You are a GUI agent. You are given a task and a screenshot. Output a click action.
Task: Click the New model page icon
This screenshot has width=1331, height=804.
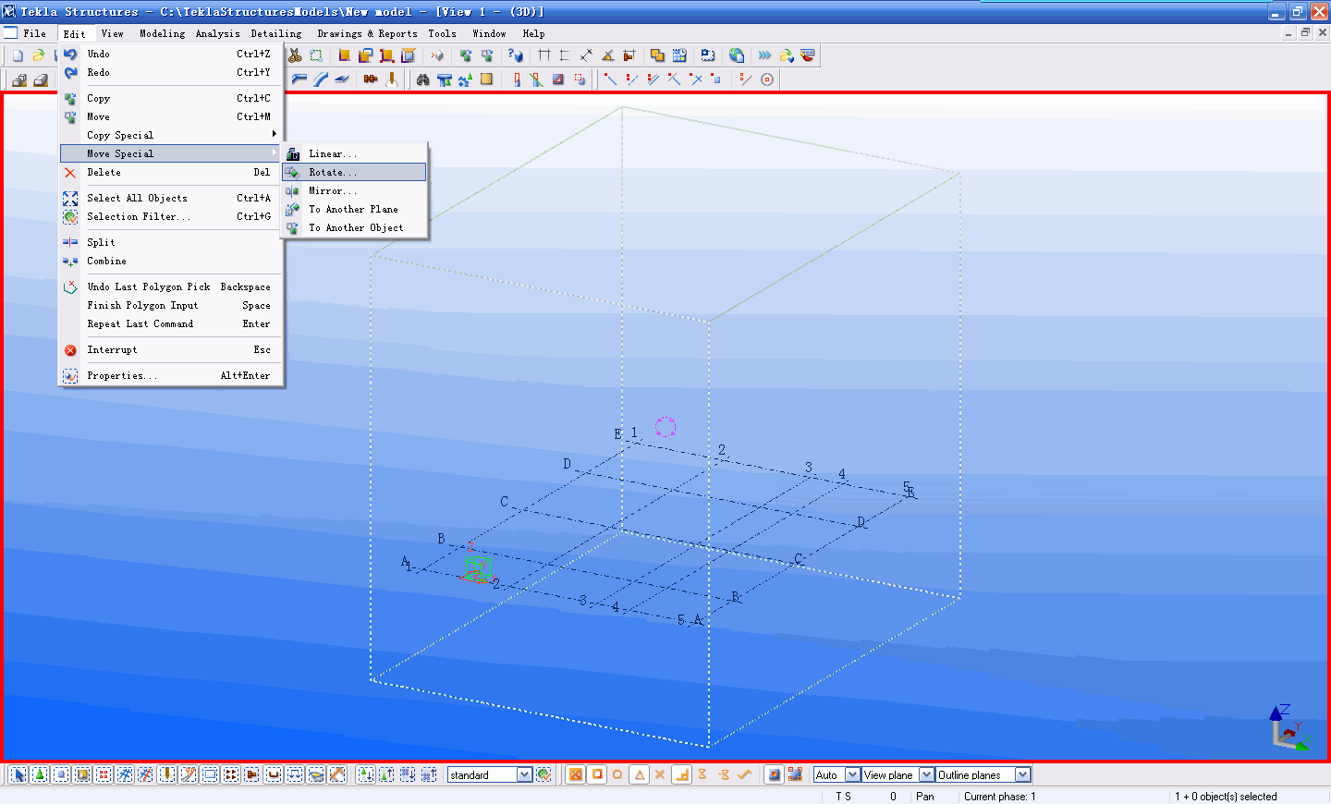(18, 55)
